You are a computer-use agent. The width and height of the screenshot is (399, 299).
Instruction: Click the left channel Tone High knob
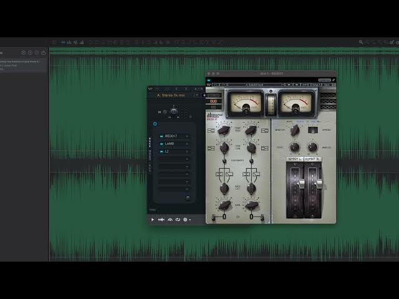[x=224, y=130]
